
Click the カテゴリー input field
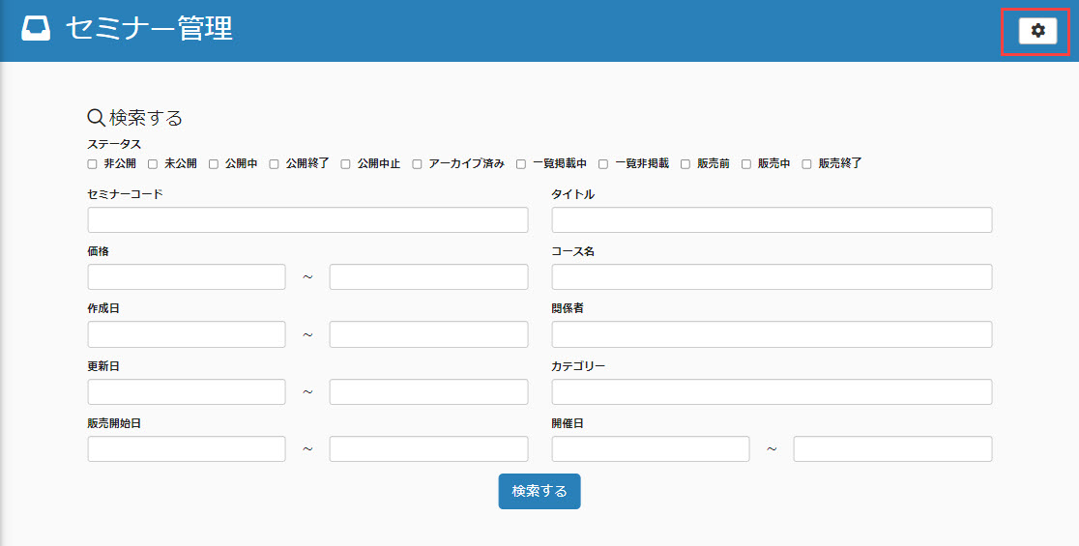pyautogui.click(x=772, y=392)
